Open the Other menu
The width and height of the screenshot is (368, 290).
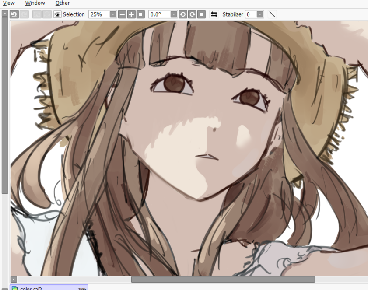coord(63,3)
